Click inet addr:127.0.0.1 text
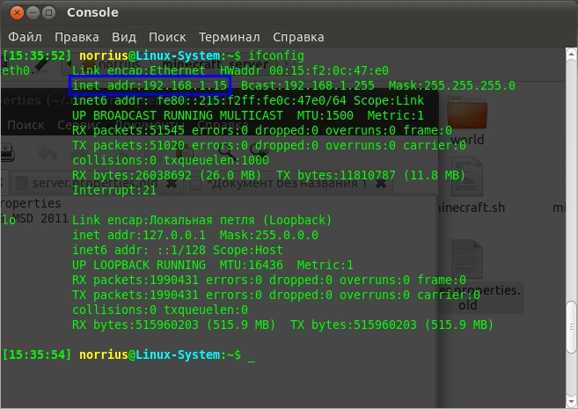 [x=139, y=235]
